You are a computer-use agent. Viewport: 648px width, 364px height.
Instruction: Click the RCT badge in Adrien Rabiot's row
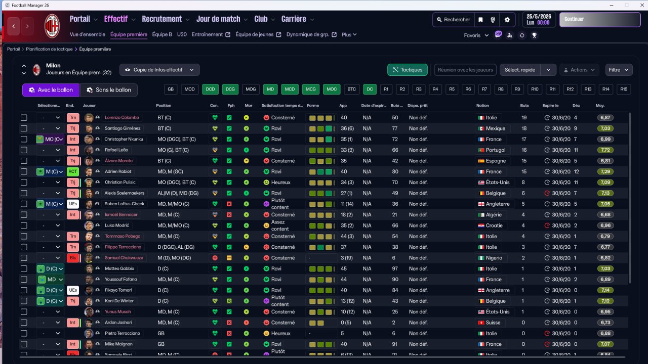click(73, 172)
